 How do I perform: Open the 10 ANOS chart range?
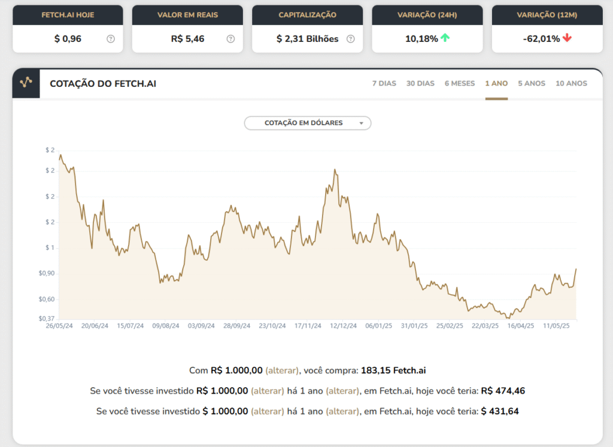tap(570, 83)
